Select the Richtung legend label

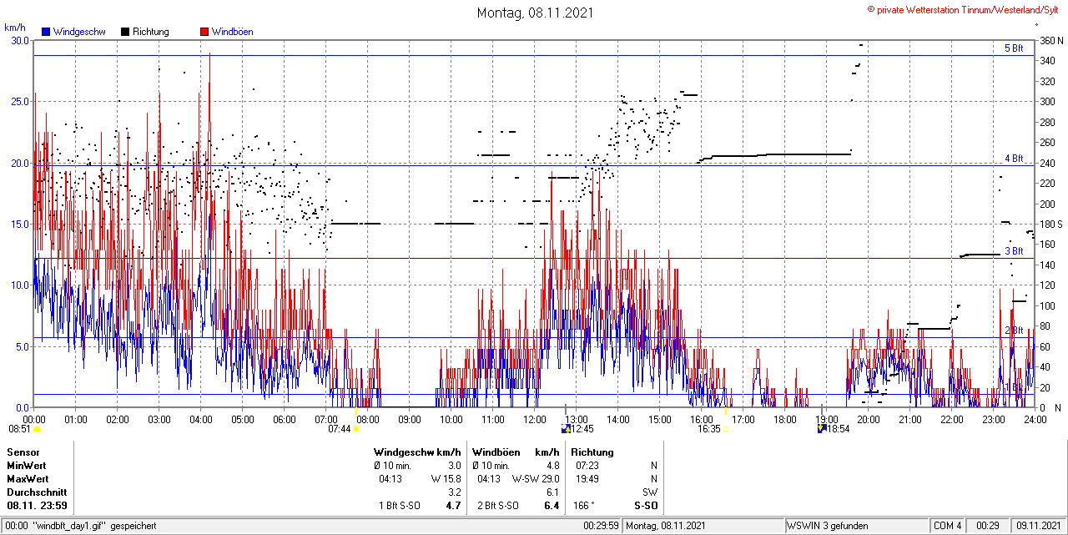tap(151, 32)
